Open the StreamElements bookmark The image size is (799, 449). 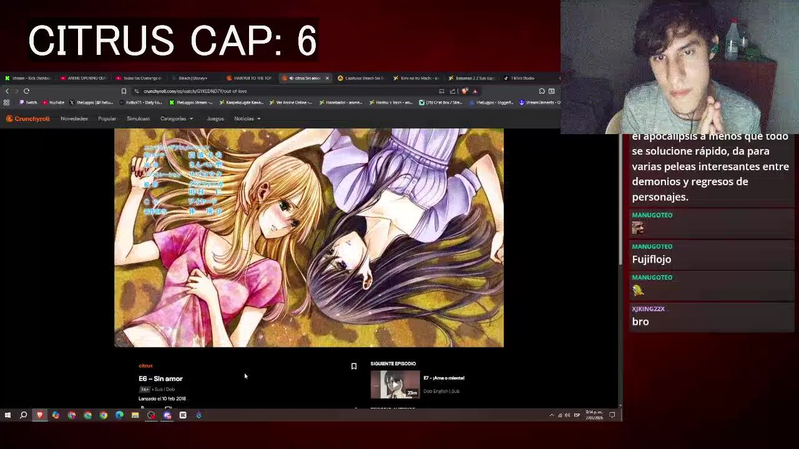coord(540,102)
